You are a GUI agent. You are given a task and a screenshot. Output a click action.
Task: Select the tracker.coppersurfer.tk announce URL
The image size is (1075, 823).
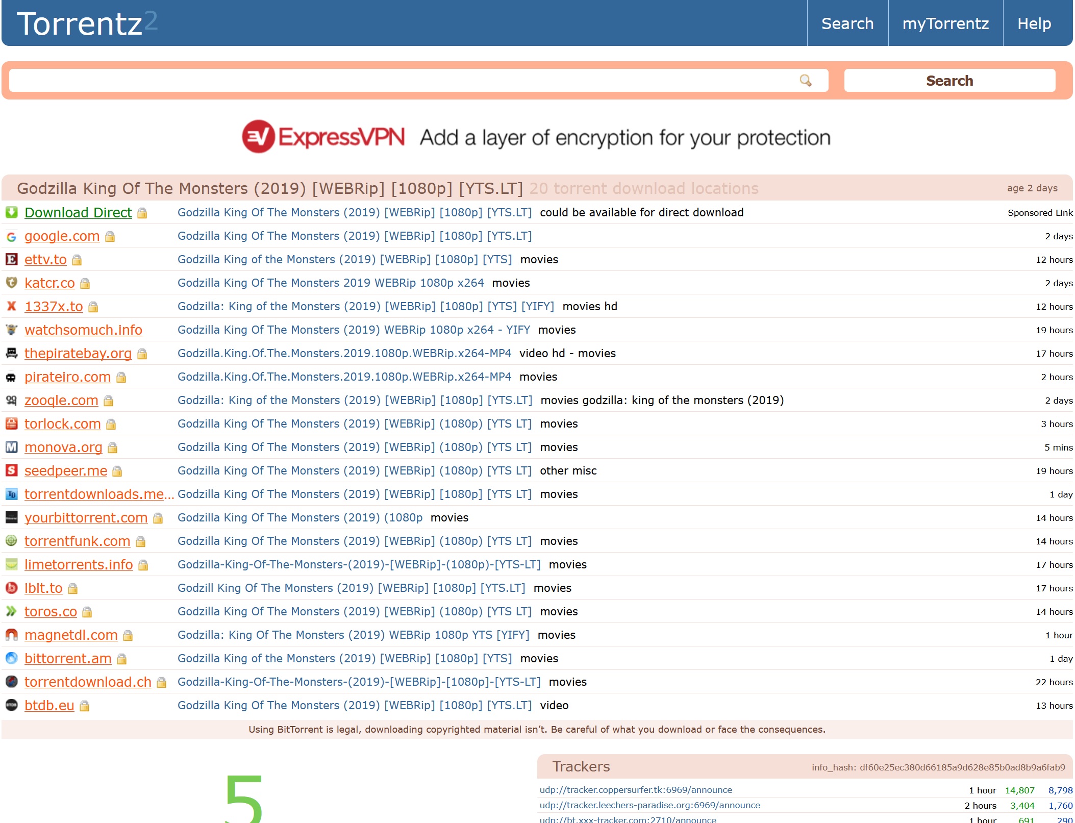(x=636, y=790)
